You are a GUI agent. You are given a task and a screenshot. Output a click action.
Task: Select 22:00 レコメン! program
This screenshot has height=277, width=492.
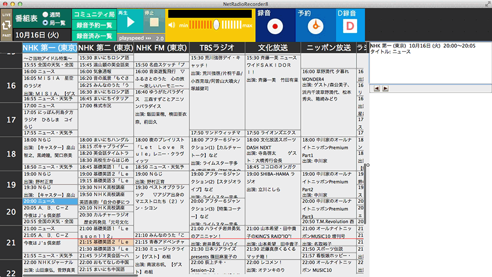tap(273, 266)
